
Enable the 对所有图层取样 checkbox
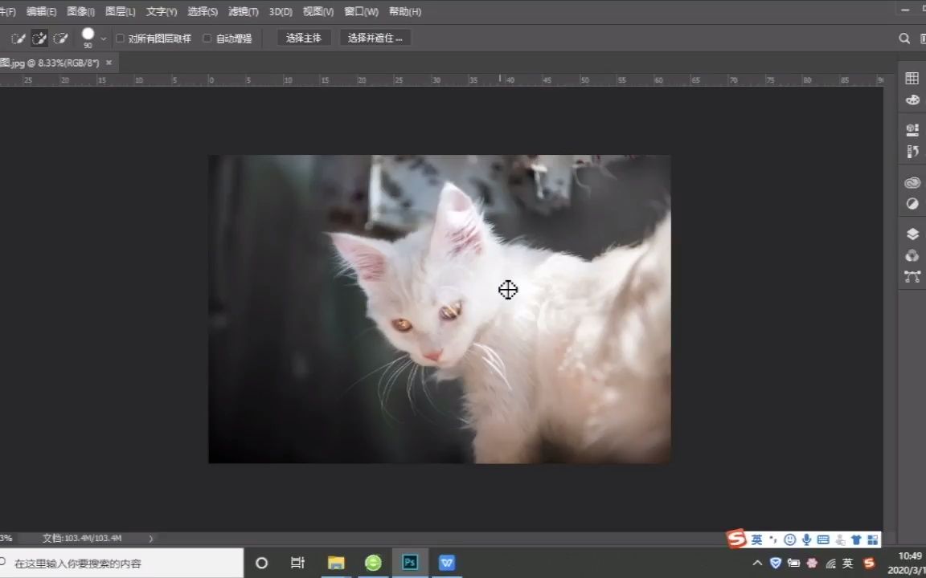121,38
